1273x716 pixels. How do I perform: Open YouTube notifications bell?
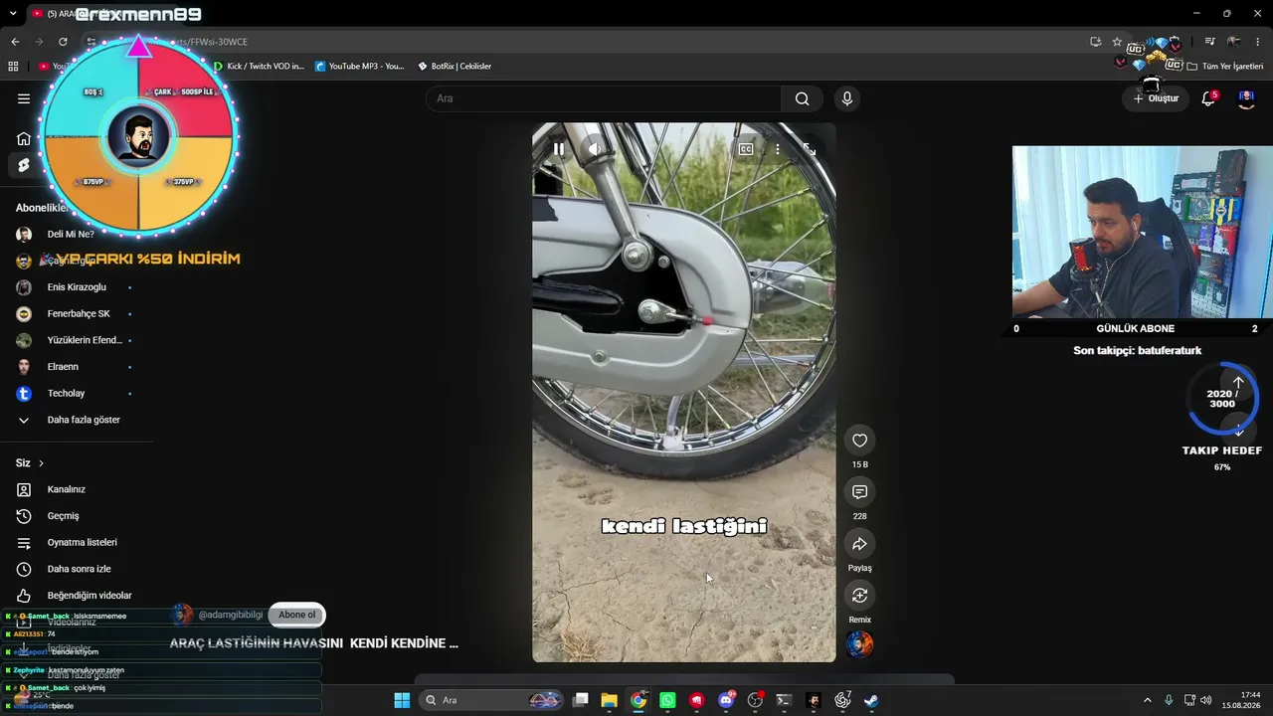[1208, 98]
